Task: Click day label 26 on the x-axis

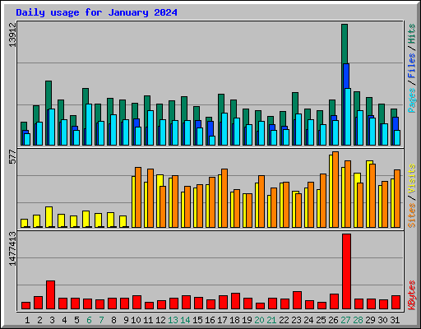Action: [333, 320]
